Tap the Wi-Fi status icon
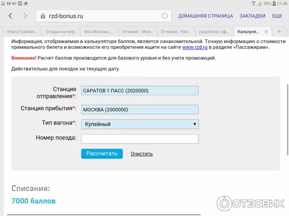This screenshot has height=216, width=289. [x=254, y=3]
